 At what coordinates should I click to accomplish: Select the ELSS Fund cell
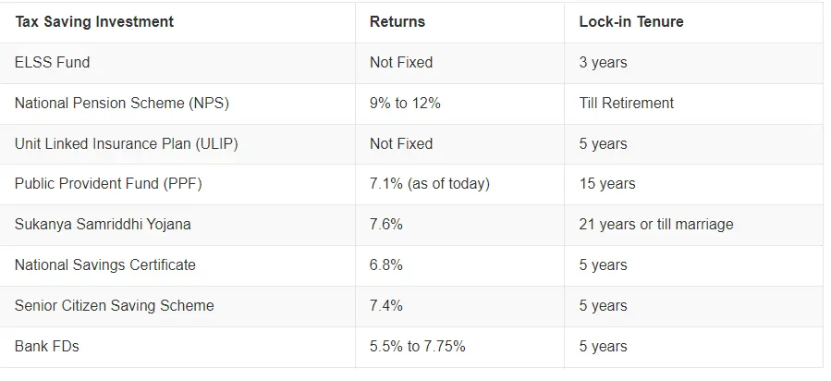tap(53, 63)
